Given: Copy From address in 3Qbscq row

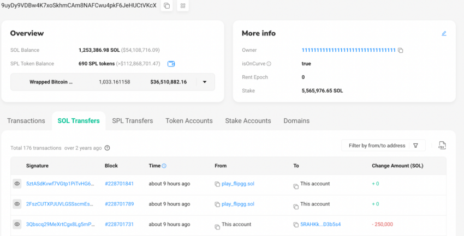Looking at the screenshot, I should pos(217,227).
